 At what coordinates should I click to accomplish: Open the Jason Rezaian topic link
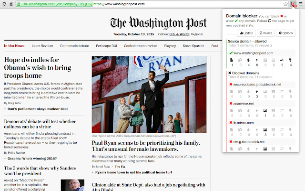tap(42, 46)
